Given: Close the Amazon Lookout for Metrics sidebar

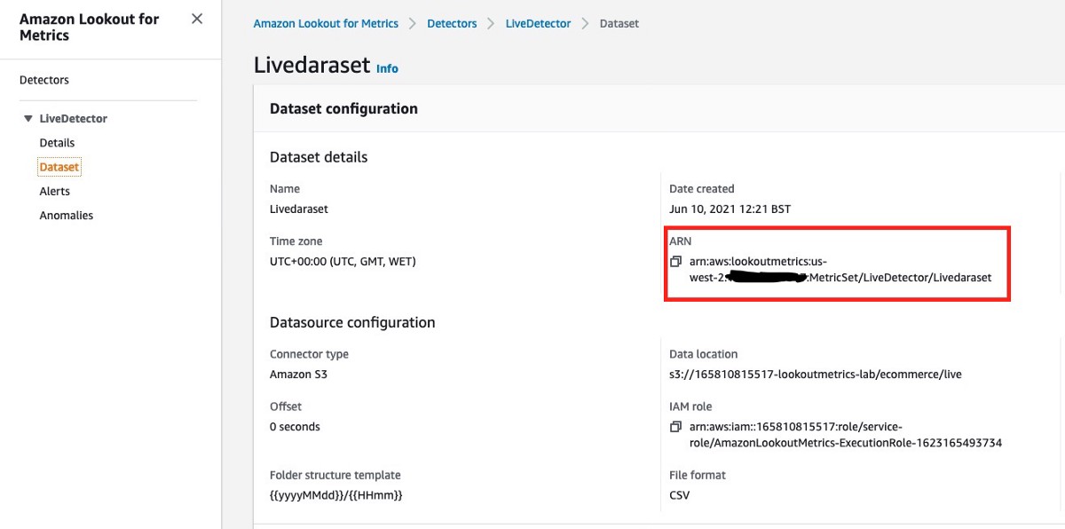Looking at the screenshot, I should click(197, 19).
